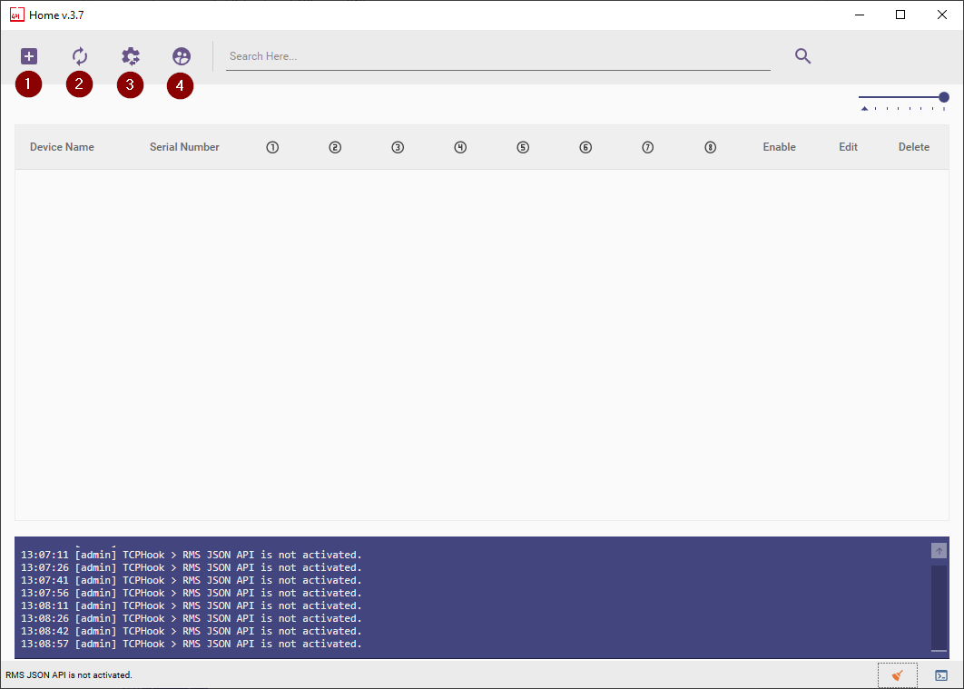Focus the Search Here input field
The image size is (964, 689).
498,56
